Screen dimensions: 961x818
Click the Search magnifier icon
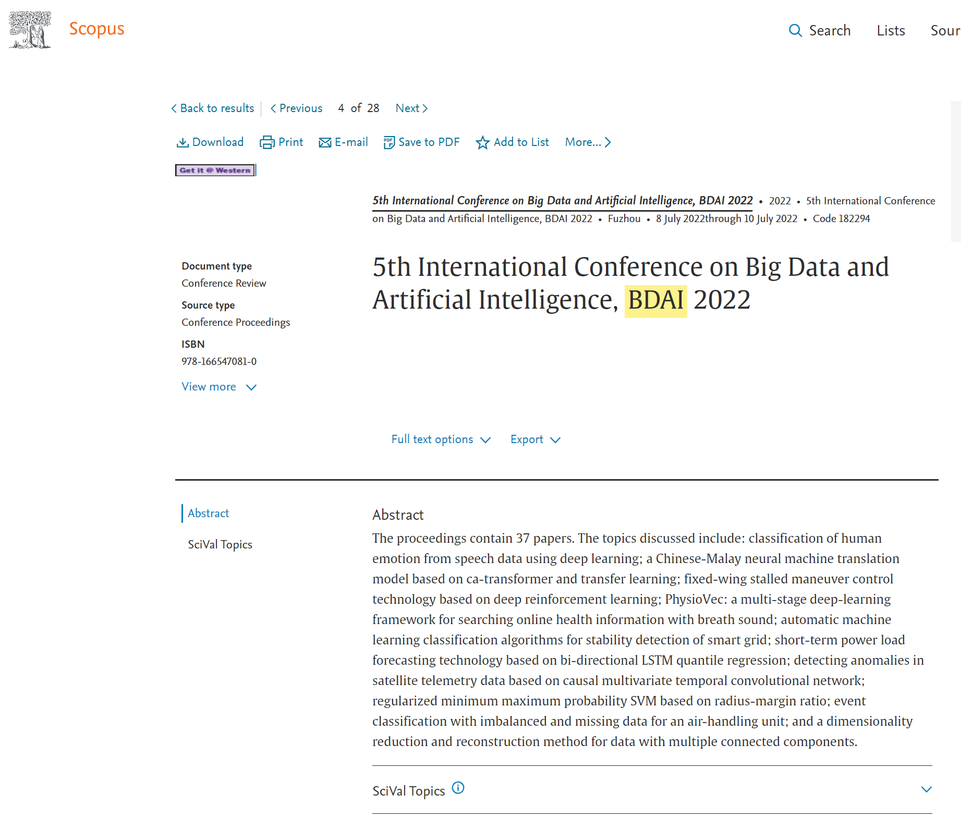tap(795, 31)
